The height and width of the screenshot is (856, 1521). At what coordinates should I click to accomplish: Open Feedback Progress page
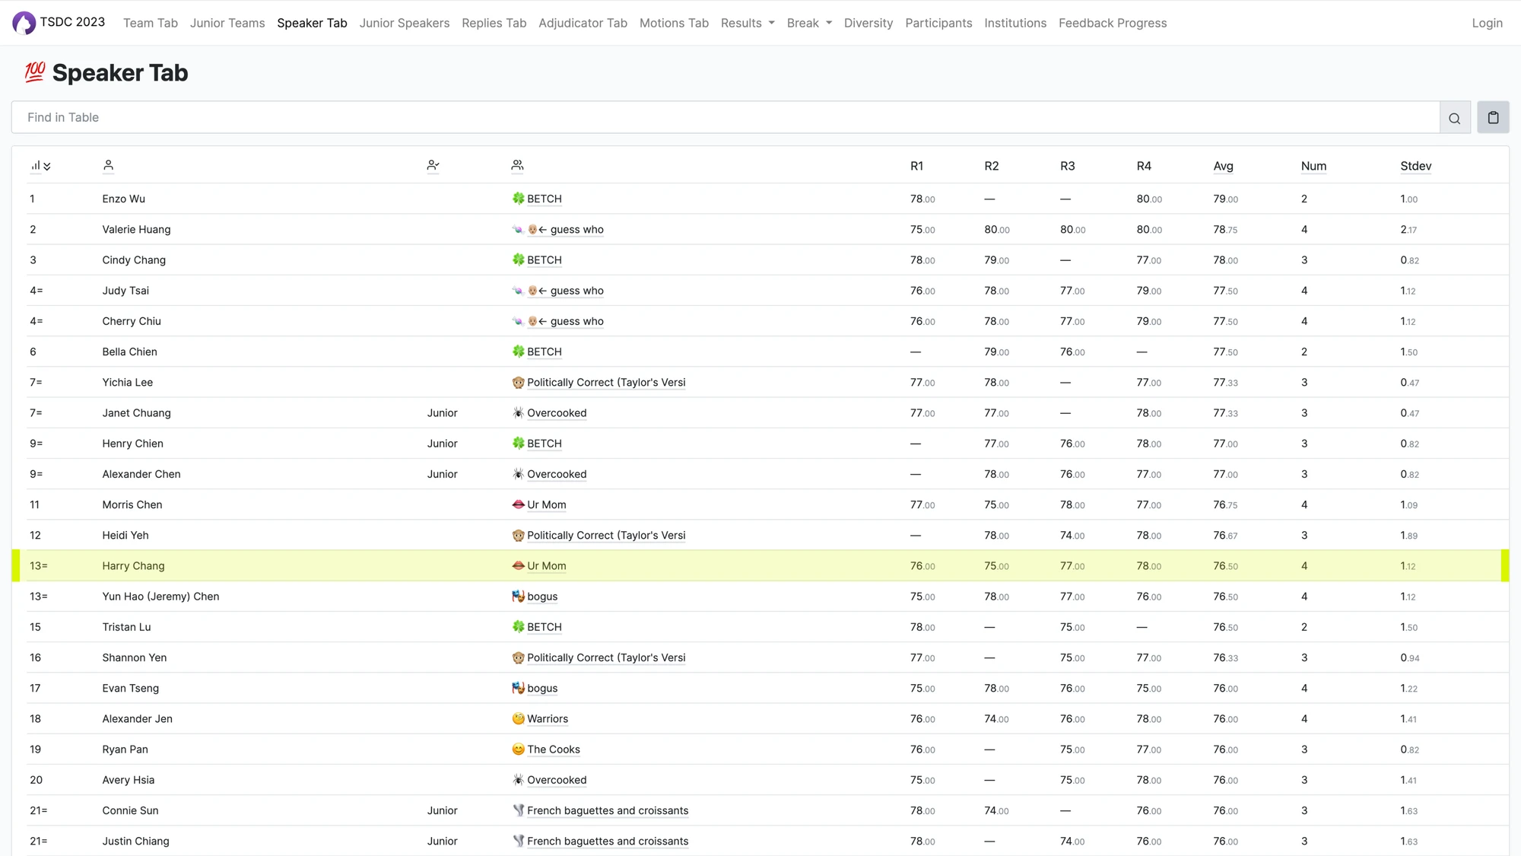(x=1112, y=23)
